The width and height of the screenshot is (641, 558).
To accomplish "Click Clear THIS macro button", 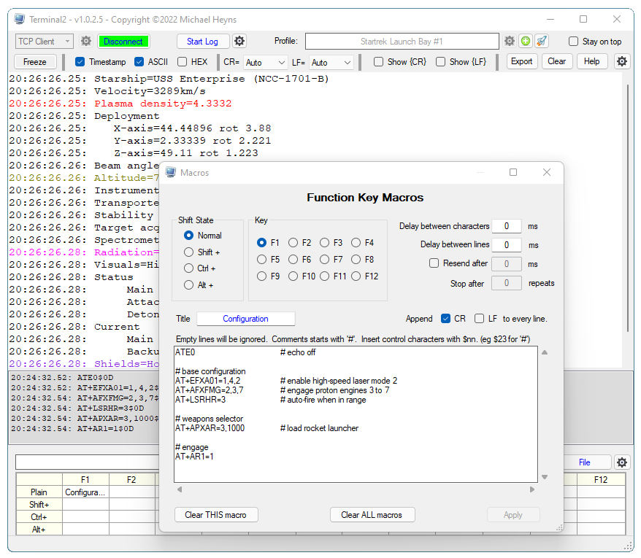I will [x=216, y=515].
